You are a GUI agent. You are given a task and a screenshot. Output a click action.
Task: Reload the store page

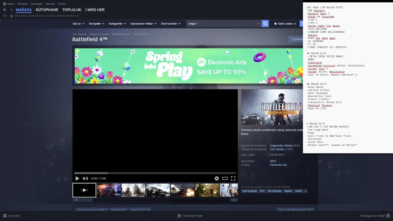5,16
